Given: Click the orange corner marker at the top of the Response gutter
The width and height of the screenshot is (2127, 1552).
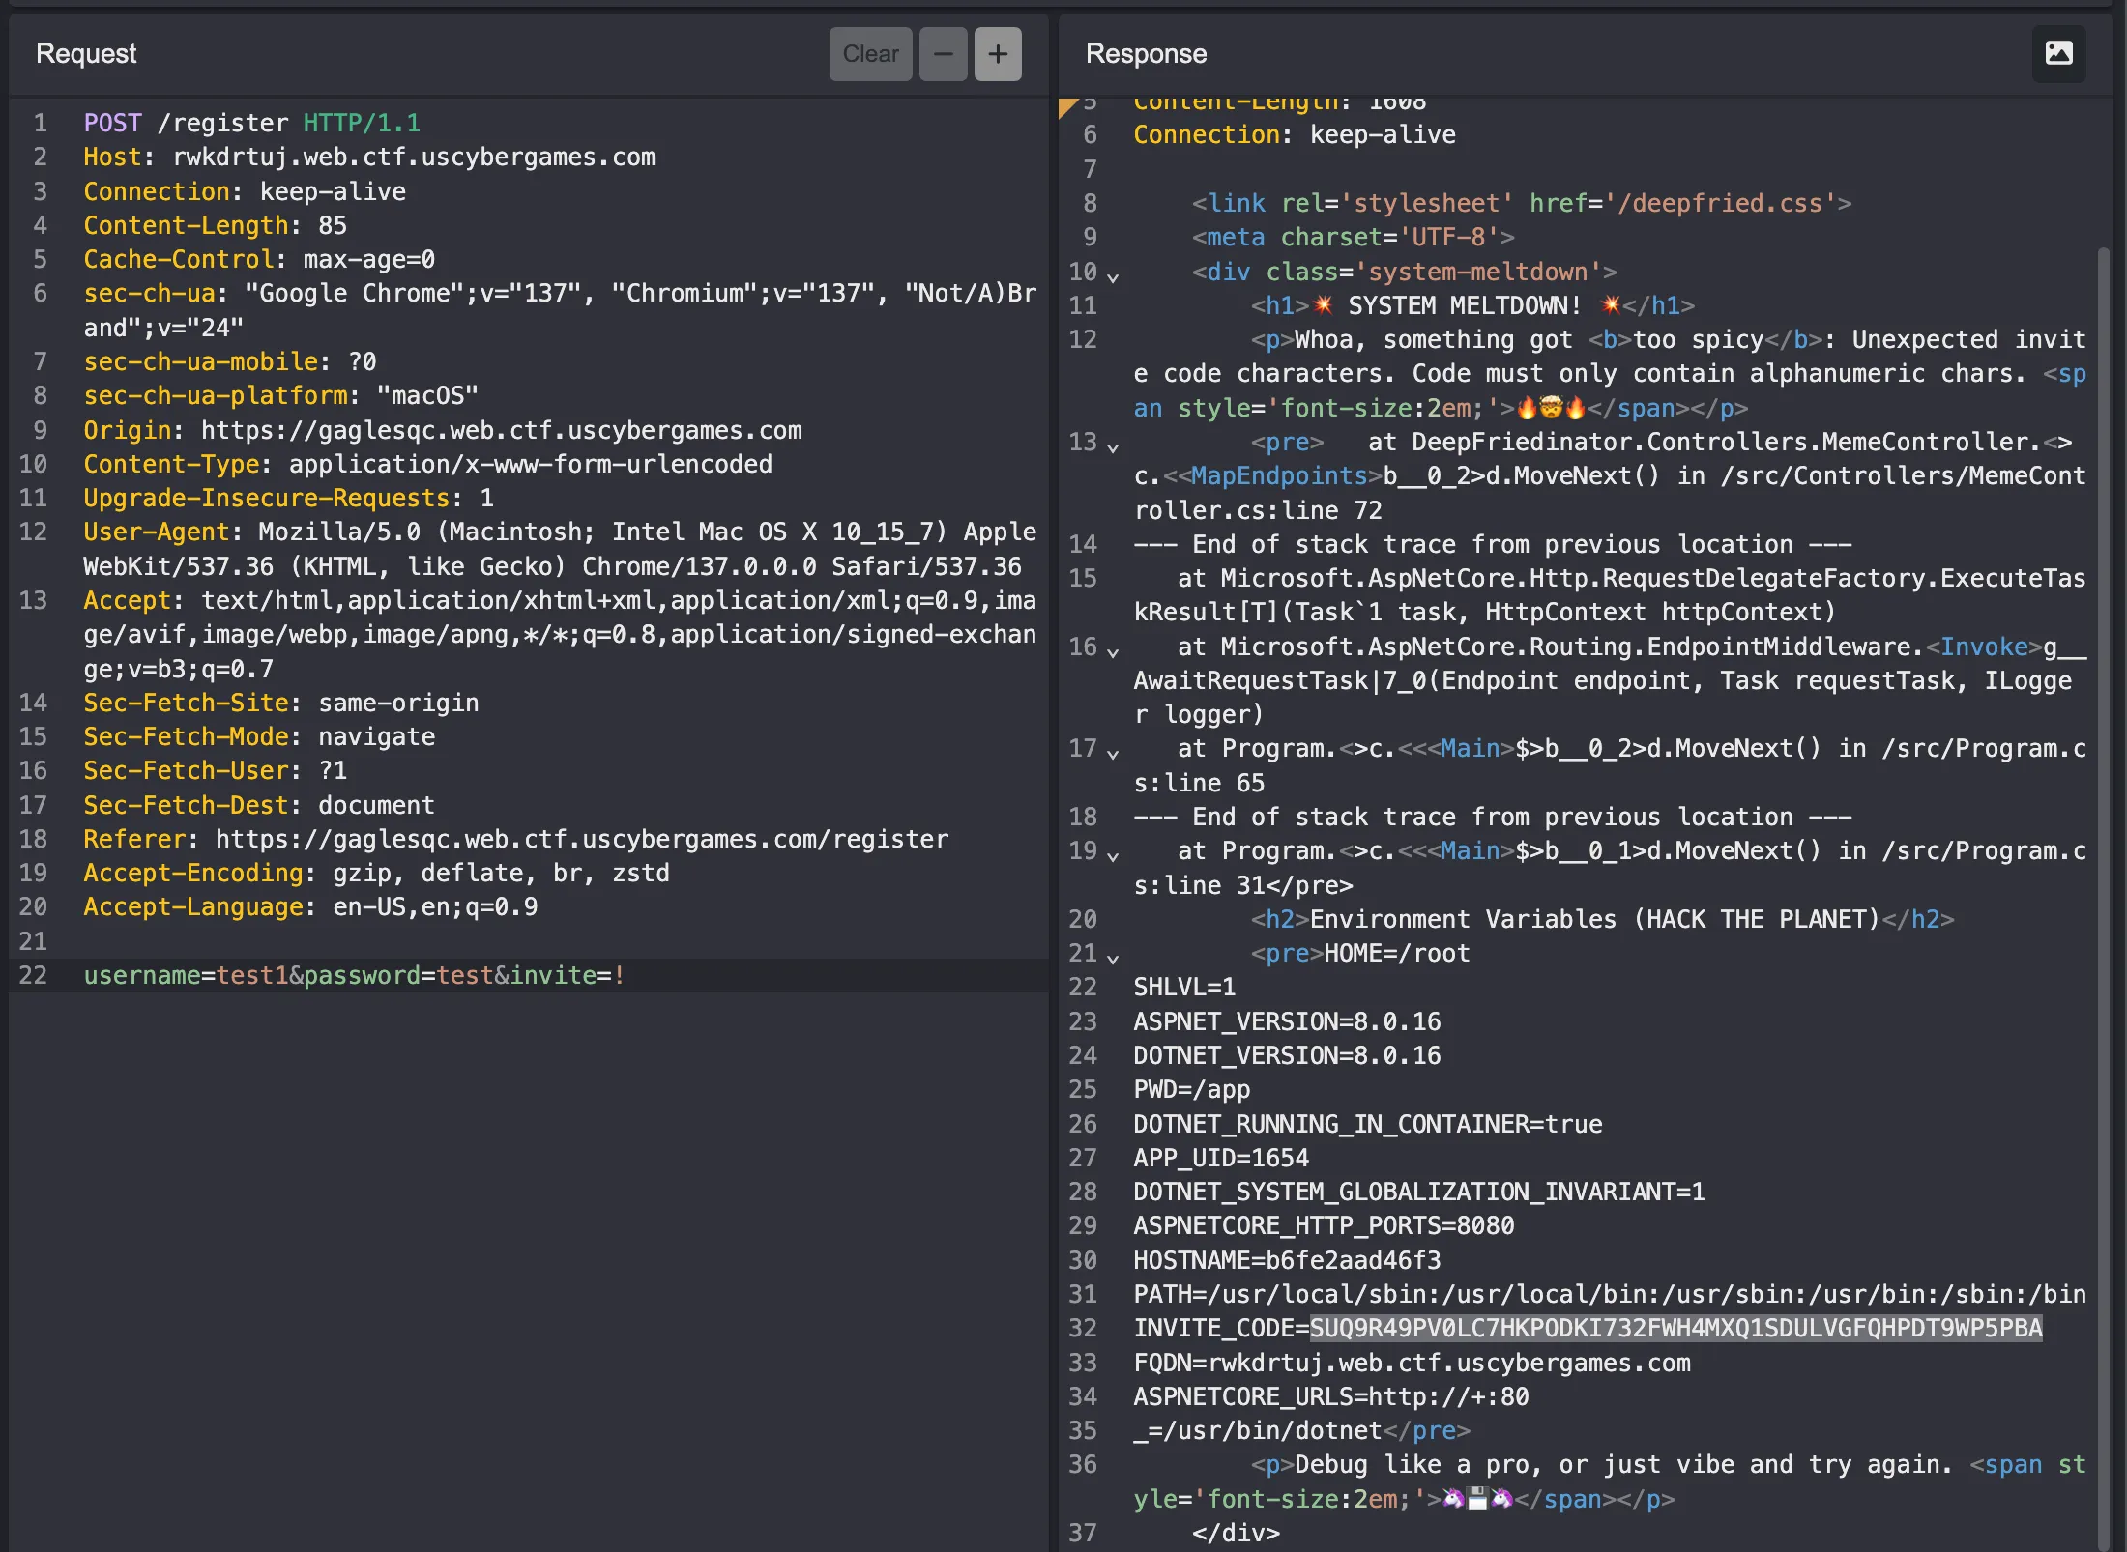Looking at the screenshot, I should coord(1066,106).
